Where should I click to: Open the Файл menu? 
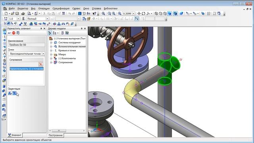coord(12,8)
